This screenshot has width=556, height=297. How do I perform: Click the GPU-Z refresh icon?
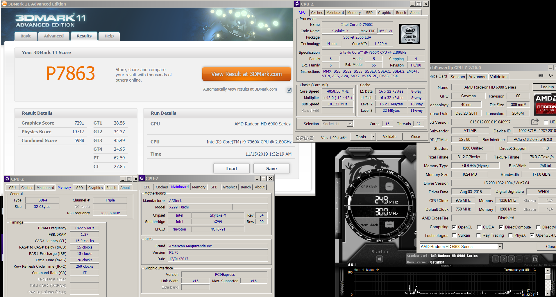551,75
